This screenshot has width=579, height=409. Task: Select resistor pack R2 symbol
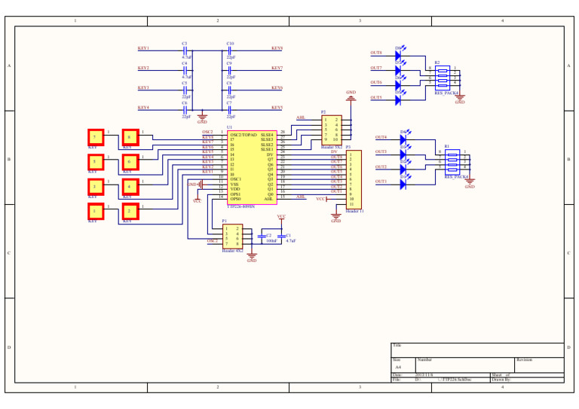pos(443,78)
